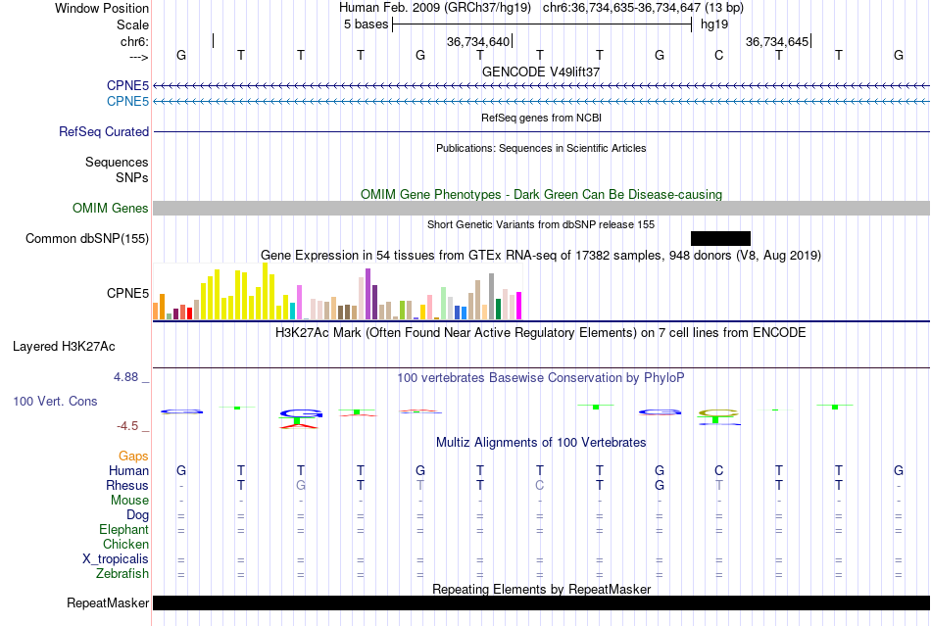Image resolution: width=931 pixels, height=626 pixels.
Task: Click the Chicken alignment row label
Action: 125,544
